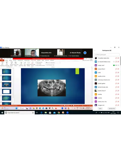The image size is (121, 161).
Task: Switch to the DESIGN ribbon tab
Action: click(x=15, y=60)
